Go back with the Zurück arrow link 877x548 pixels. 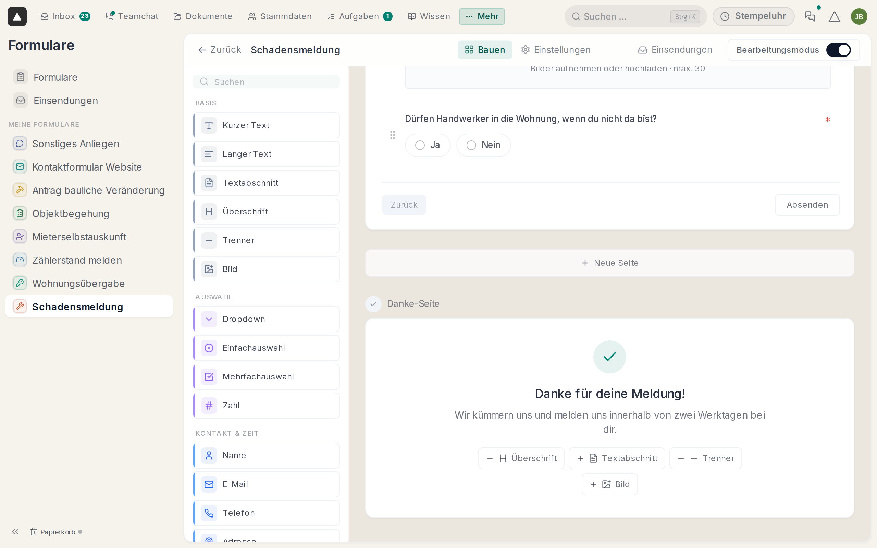[x=220, y=50]
